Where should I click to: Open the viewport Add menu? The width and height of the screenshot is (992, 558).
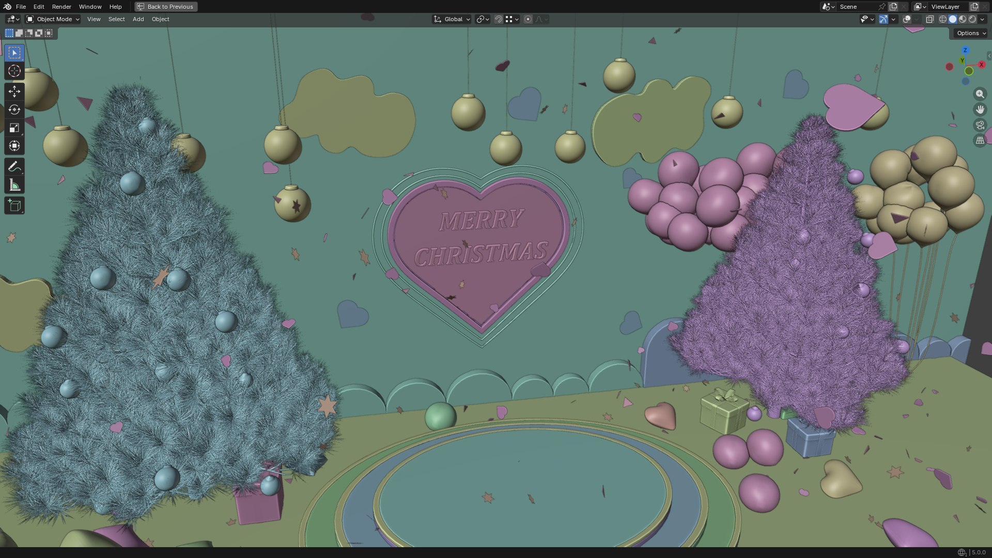(x=138, y=19)
